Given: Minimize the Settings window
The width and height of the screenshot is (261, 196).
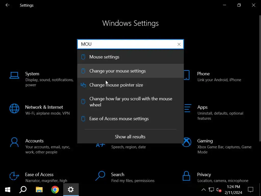Looking at the screenshot, I should 225,5.
